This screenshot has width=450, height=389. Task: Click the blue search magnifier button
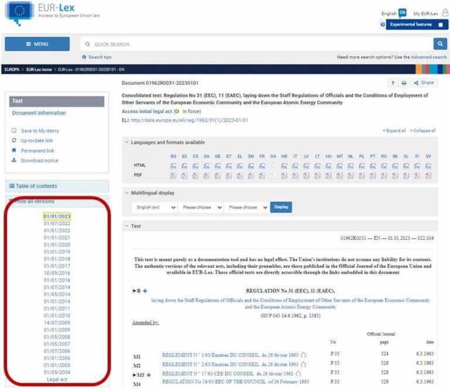[440, 44]
